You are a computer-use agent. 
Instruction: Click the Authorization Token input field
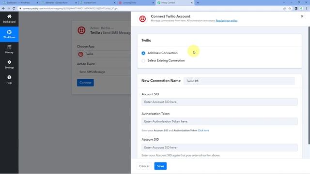tap(219, 121)
